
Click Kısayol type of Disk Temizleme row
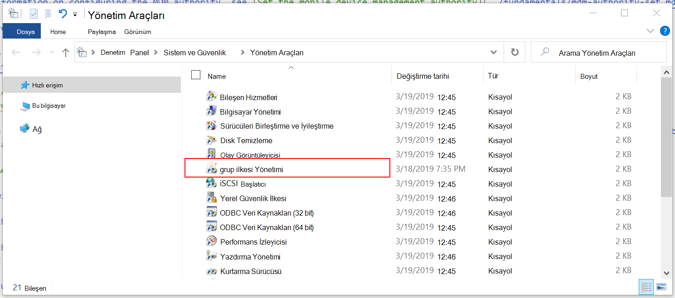click(500, 140)
